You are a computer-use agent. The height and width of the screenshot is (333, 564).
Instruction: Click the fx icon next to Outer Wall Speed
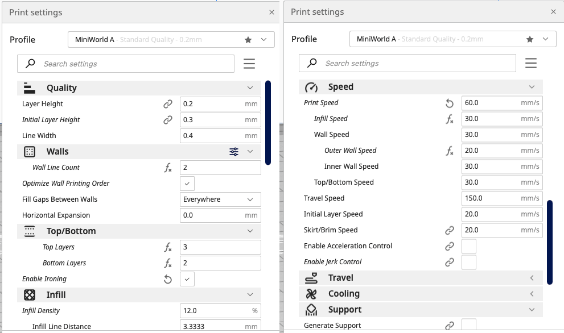tap(449, 151)
